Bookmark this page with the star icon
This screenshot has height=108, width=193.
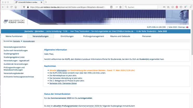pos(120,7)
